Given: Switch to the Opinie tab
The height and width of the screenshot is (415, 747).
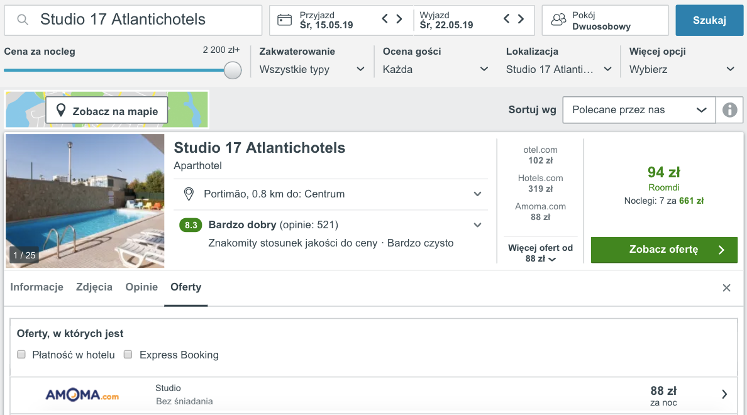Looking at the screenshot, I should click(141, 287).
